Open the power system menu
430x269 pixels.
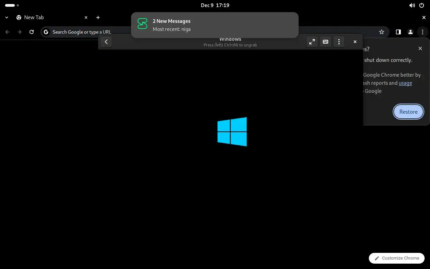(x=422, y=5)
